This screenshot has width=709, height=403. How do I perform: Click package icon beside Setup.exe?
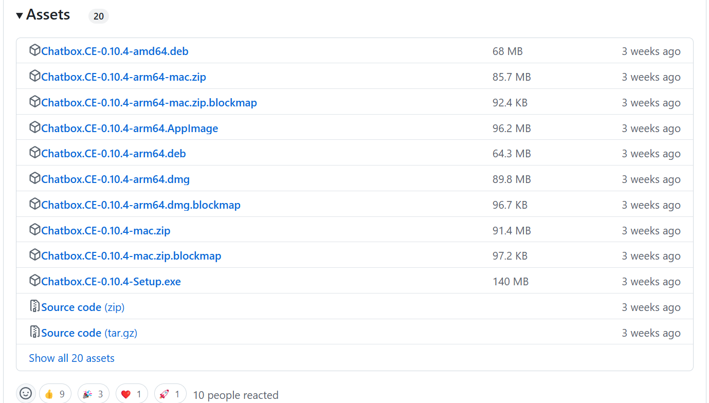tap(35, 281)
